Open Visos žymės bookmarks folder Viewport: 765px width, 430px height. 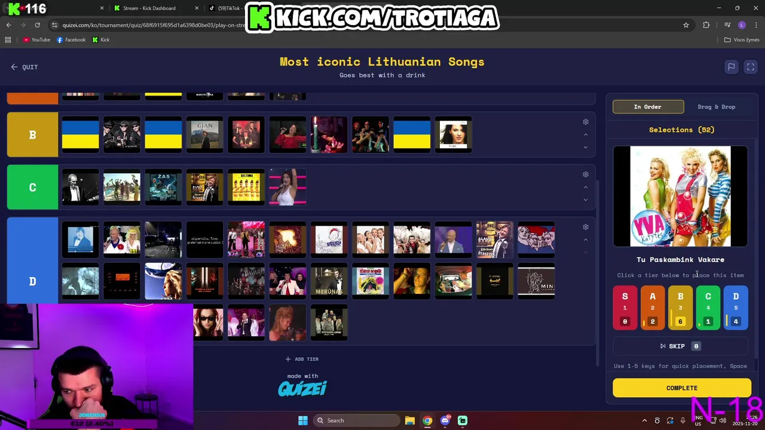coord(742,40)
